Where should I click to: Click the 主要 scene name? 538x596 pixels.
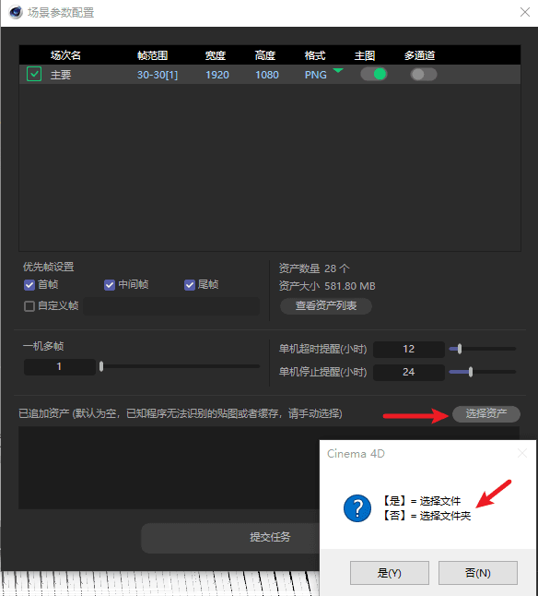point(61,75)
